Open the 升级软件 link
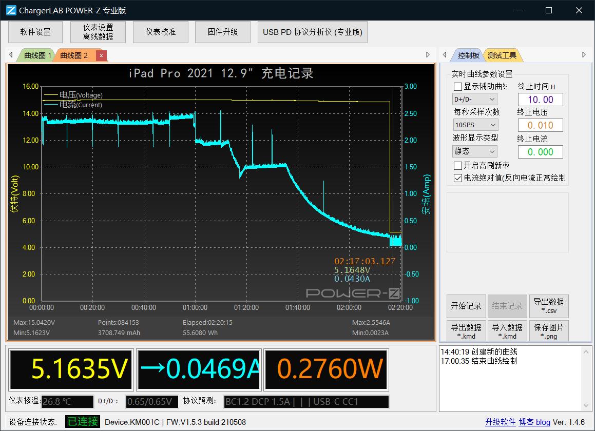The width and height of the screenshot is (595, 431). (500, 422)
